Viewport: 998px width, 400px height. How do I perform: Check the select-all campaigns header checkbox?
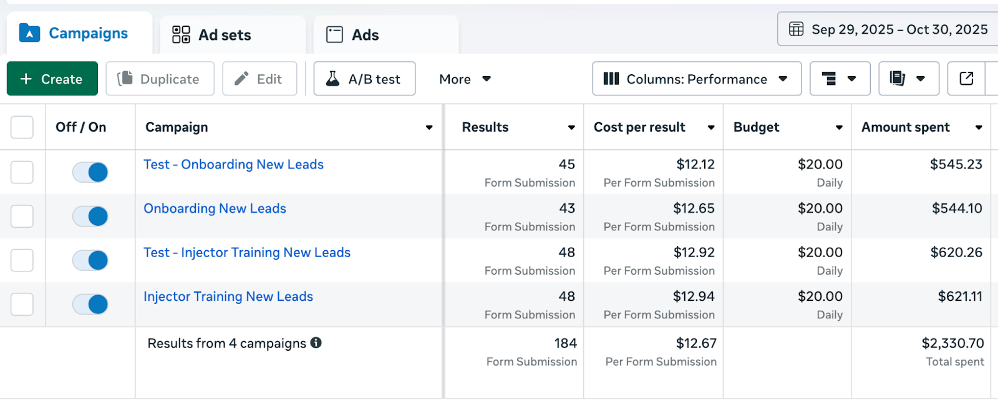(x=22, y=127)
